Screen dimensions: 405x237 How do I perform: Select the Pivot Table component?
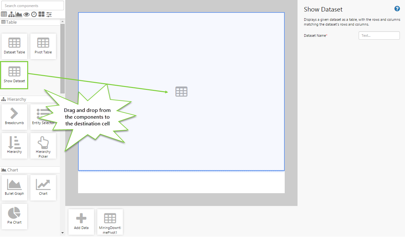point(43,46)
